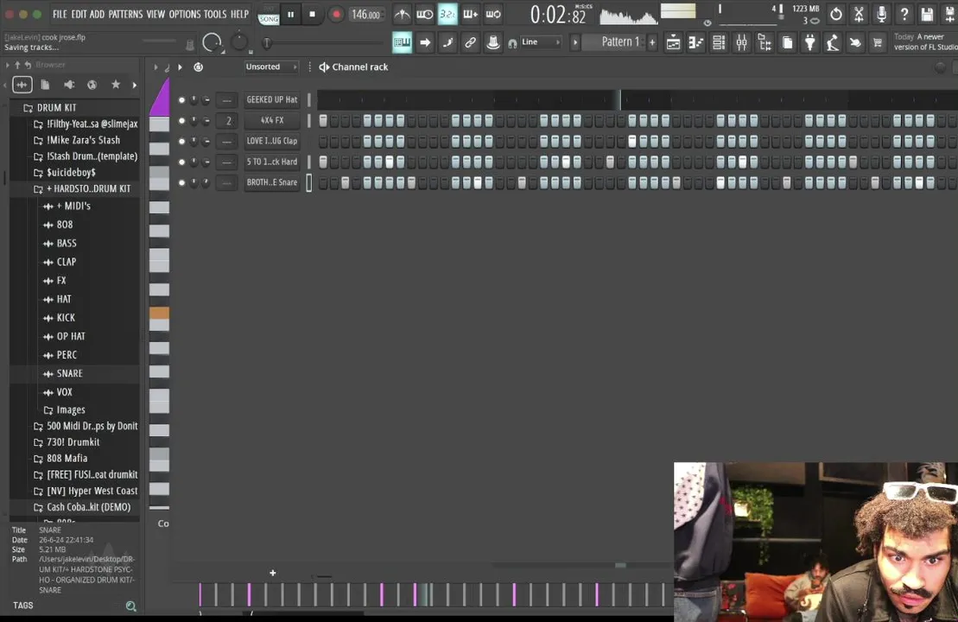Open the Mixer view icon
This screenshot has width=958, height=622.
pyautogui.click(x=741, y=42)
